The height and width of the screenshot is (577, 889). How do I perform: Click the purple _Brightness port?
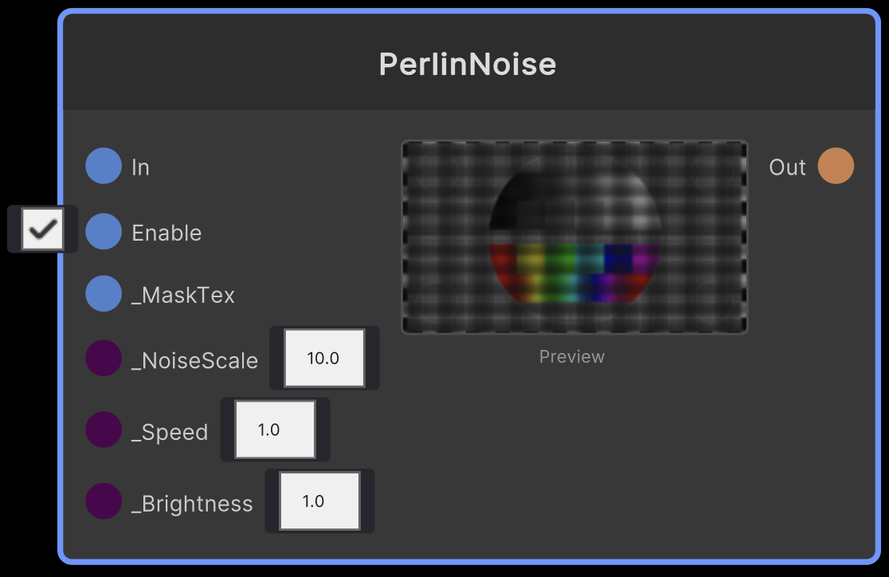pos(104,502)
